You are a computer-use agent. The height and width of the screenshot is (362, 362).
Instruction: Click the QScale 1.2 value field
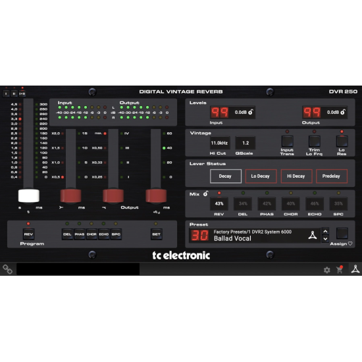[246, 143]
